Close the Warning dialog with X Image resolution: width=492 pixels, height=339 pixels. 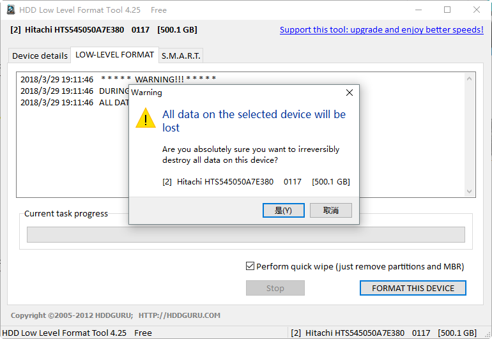350,93
